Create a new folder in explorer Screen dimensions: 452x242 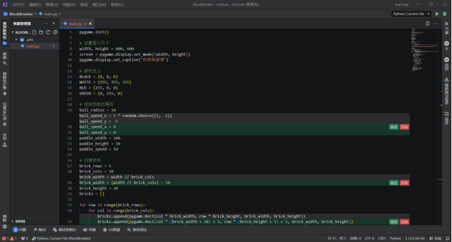pos(41,32)
